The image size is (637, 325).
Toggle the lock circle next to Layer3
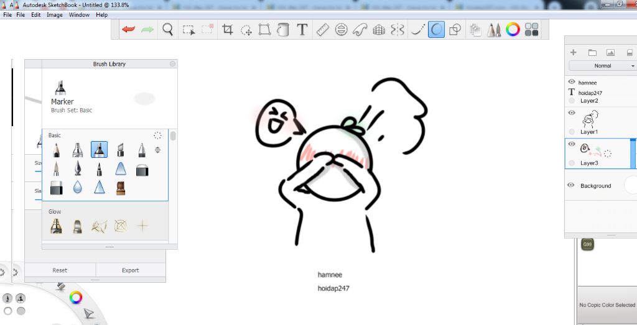point(572,163)
